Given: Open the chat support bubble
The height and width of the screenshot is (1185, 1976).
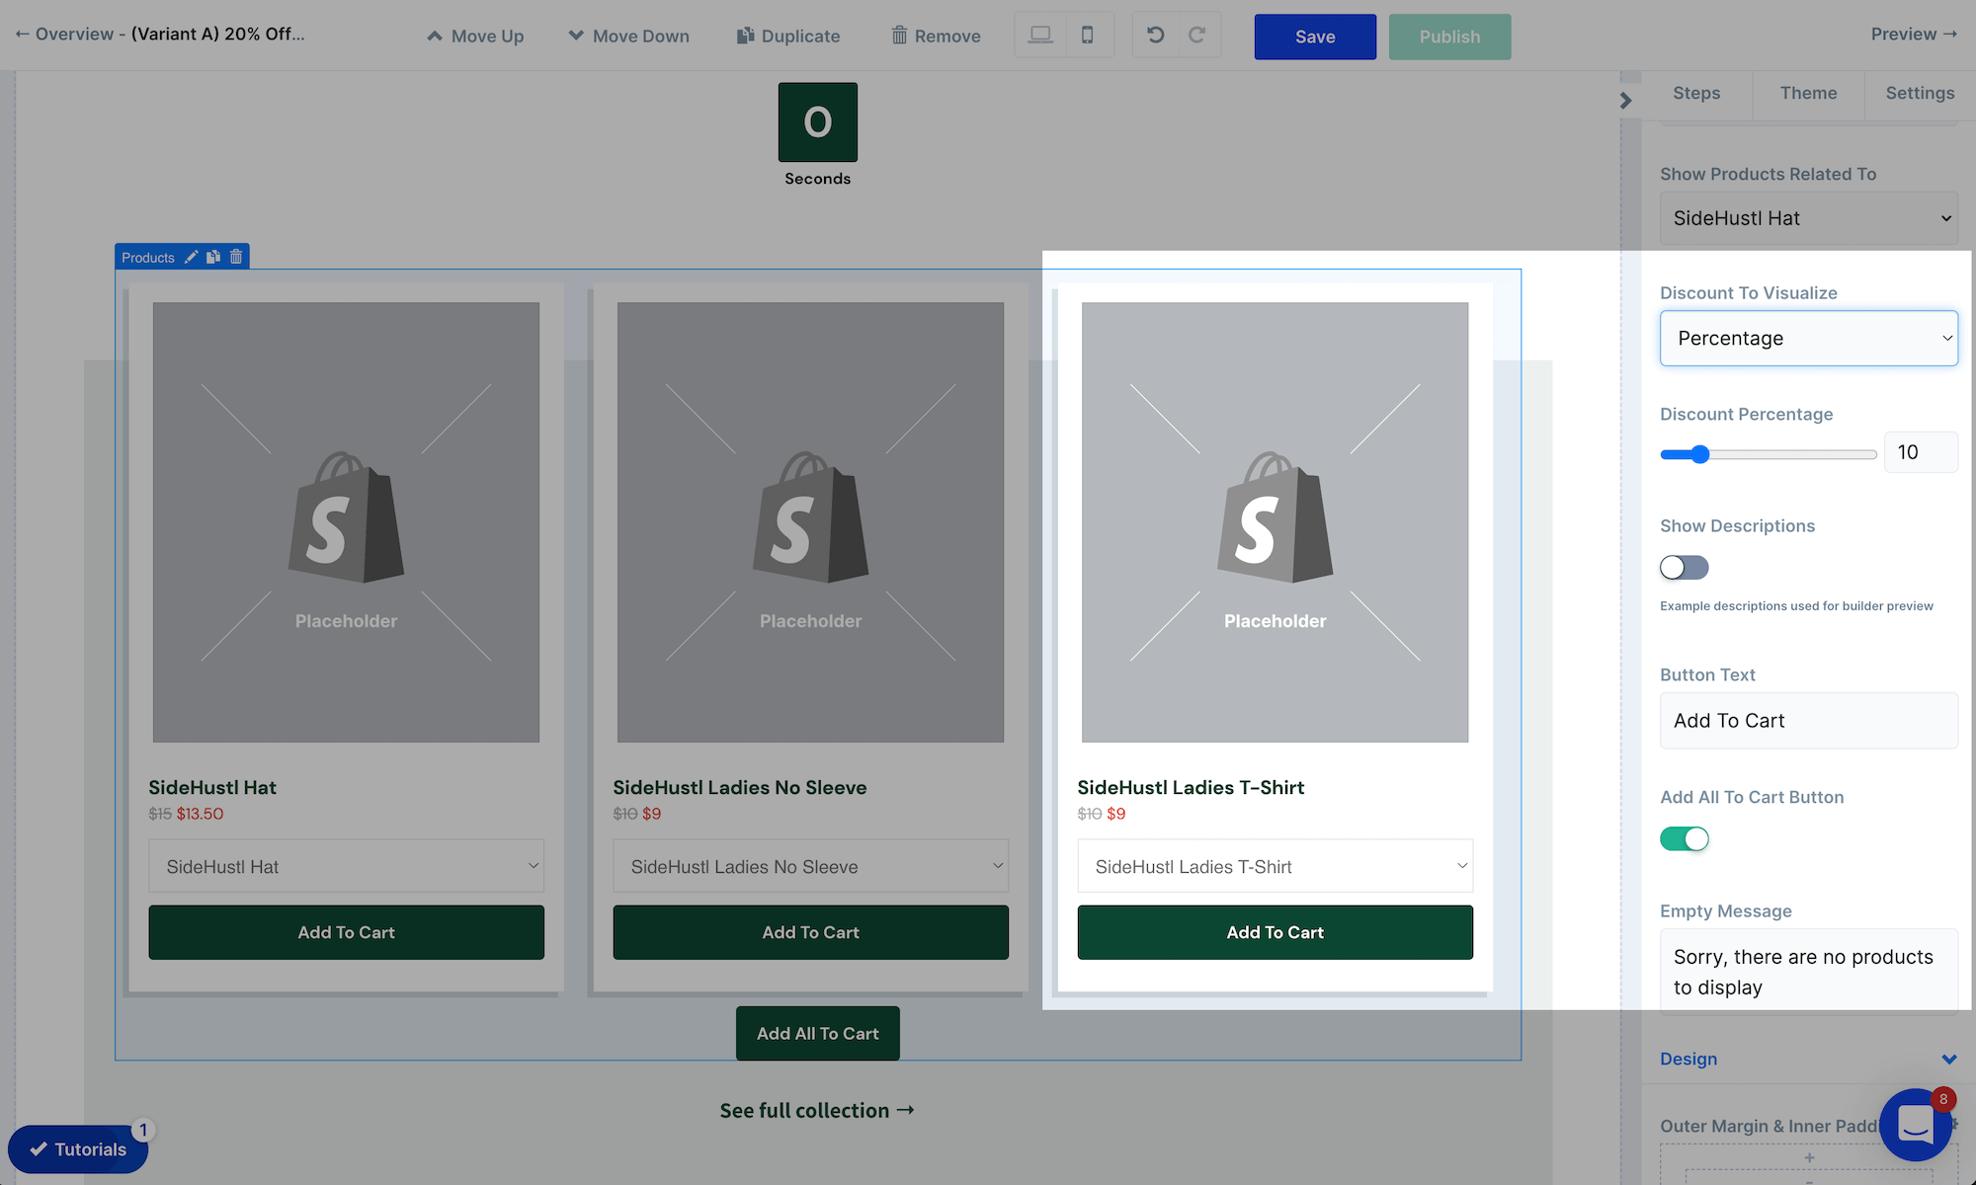Looking at the screenshot, I should pos(1915,1124).
